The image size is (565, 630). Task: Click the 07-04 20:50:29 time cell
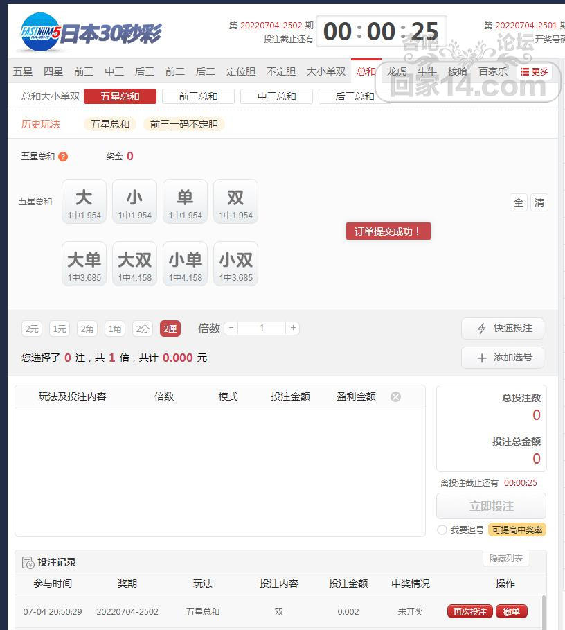53,612
